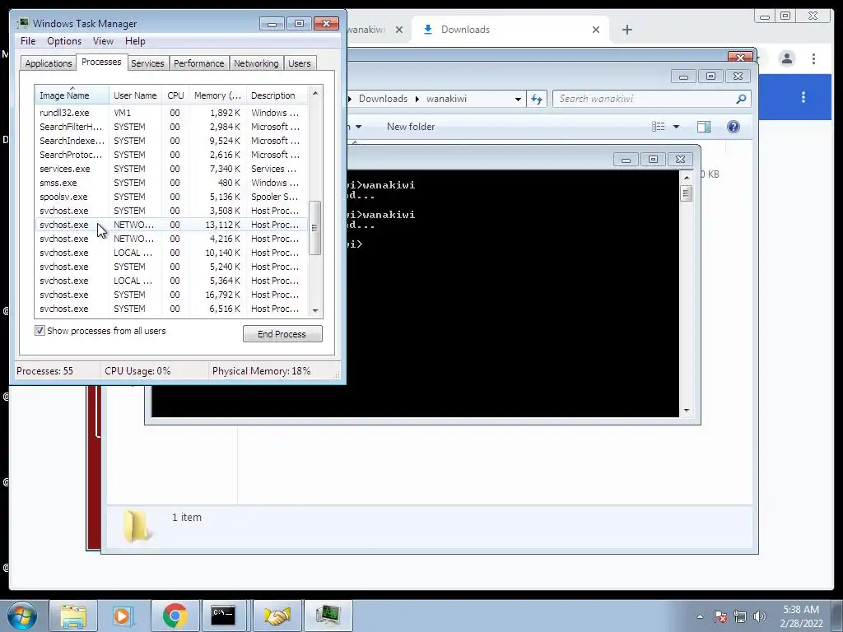Sort processes by Description column
843x632 pixels.
click(277, 95)
